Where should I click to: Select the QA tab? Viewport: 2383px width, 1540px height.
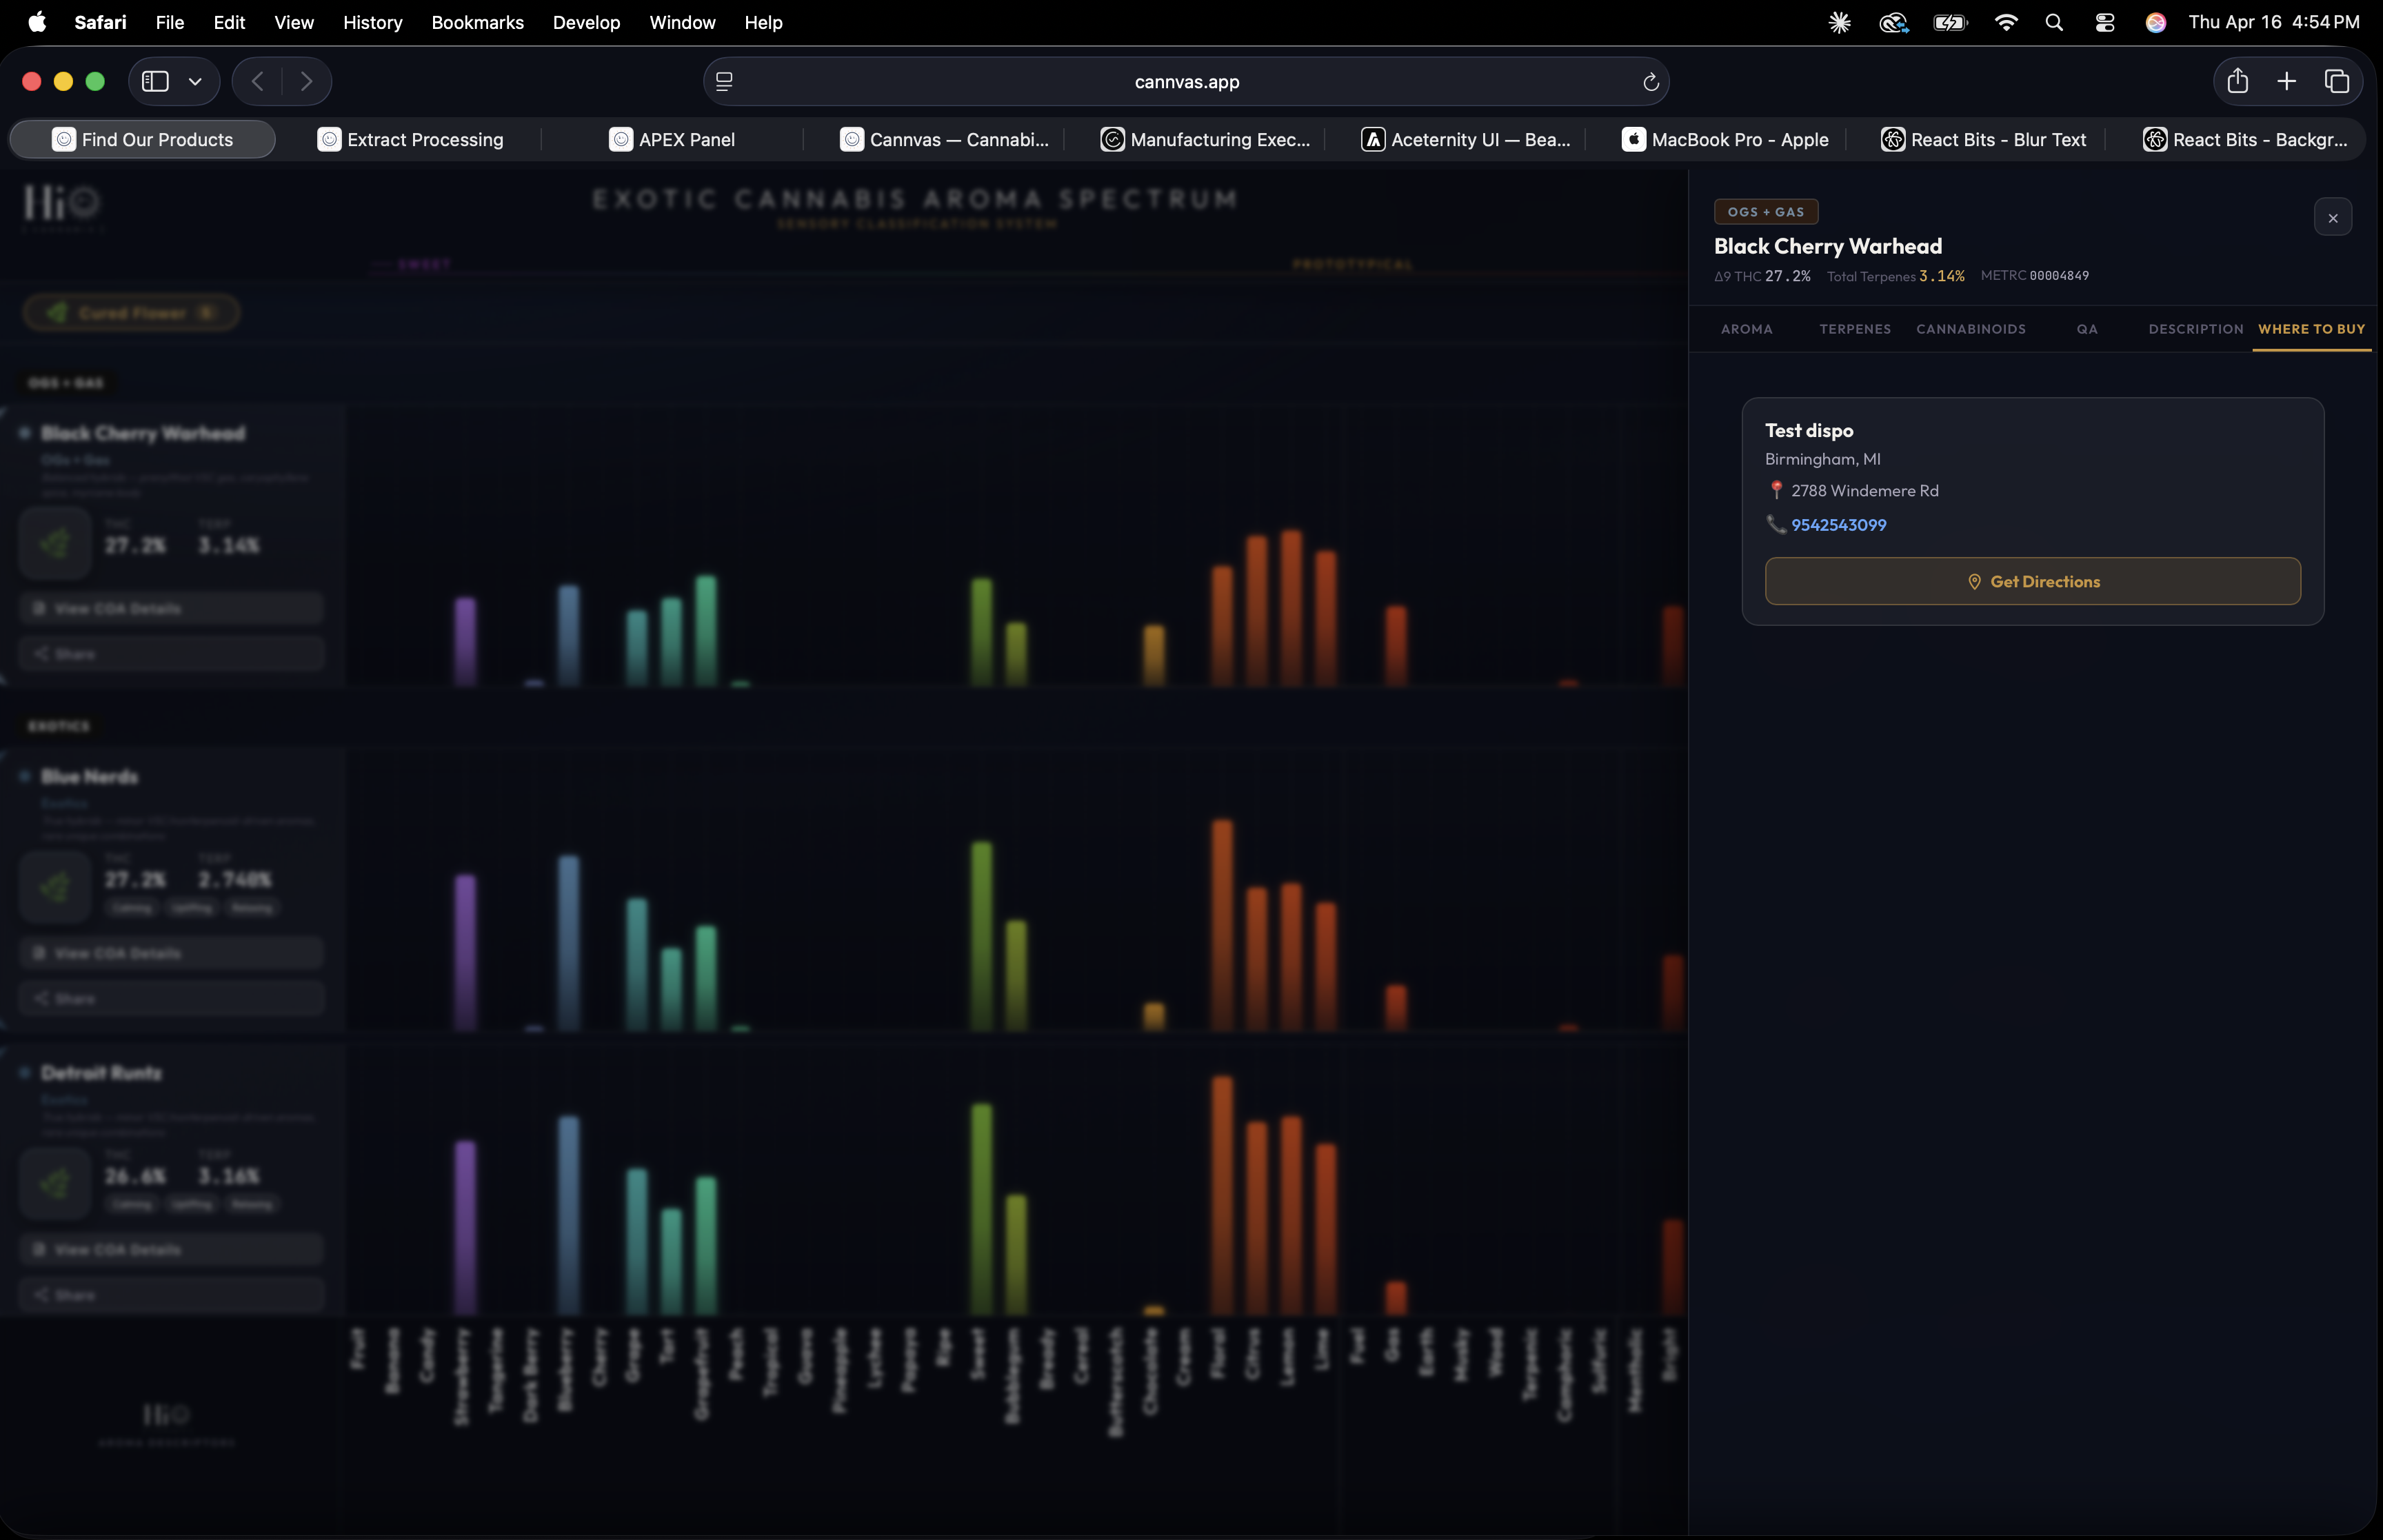pos(2086,329)
